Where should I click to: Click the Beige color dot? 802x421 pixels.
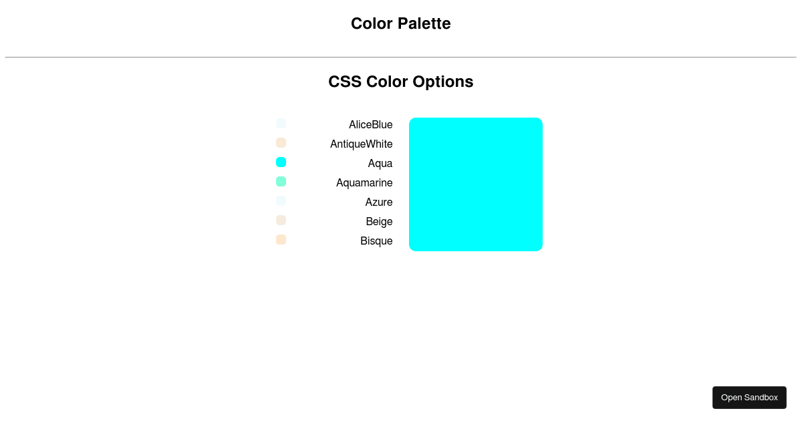click(281, 221)
